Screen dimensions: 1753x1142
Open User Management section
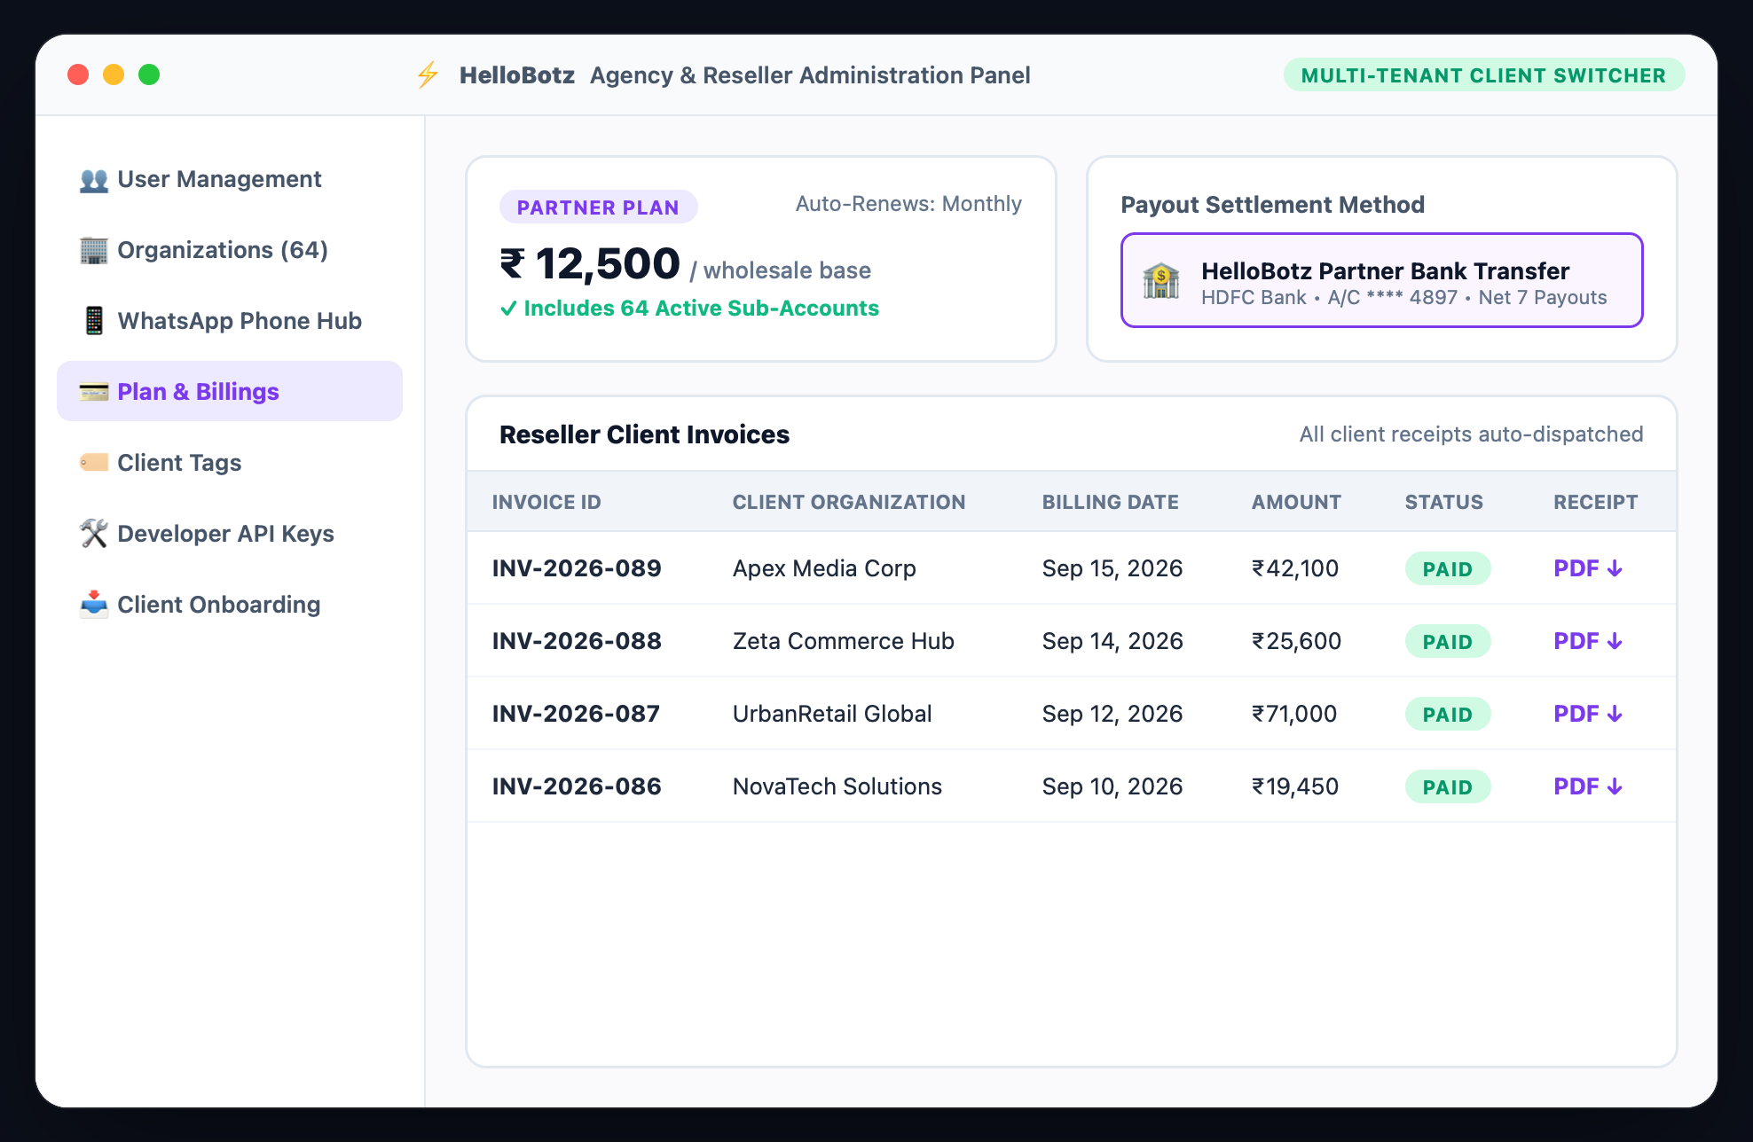230,179
